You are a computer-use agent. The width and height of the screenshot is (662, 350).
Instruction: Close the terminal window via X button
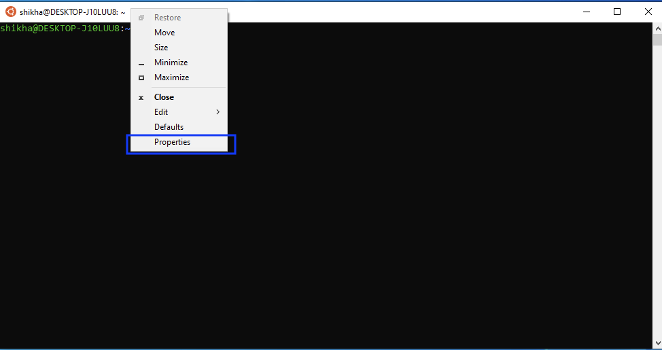[x=648, y=12]
